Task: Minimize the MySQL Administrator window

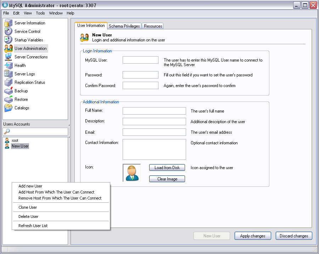Action: 297,5
